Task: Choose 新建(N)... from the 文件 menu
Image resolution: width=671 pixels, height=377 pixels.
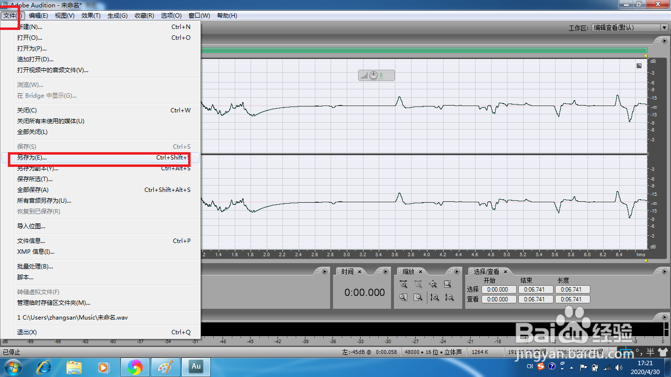Action: click(100, 27)
